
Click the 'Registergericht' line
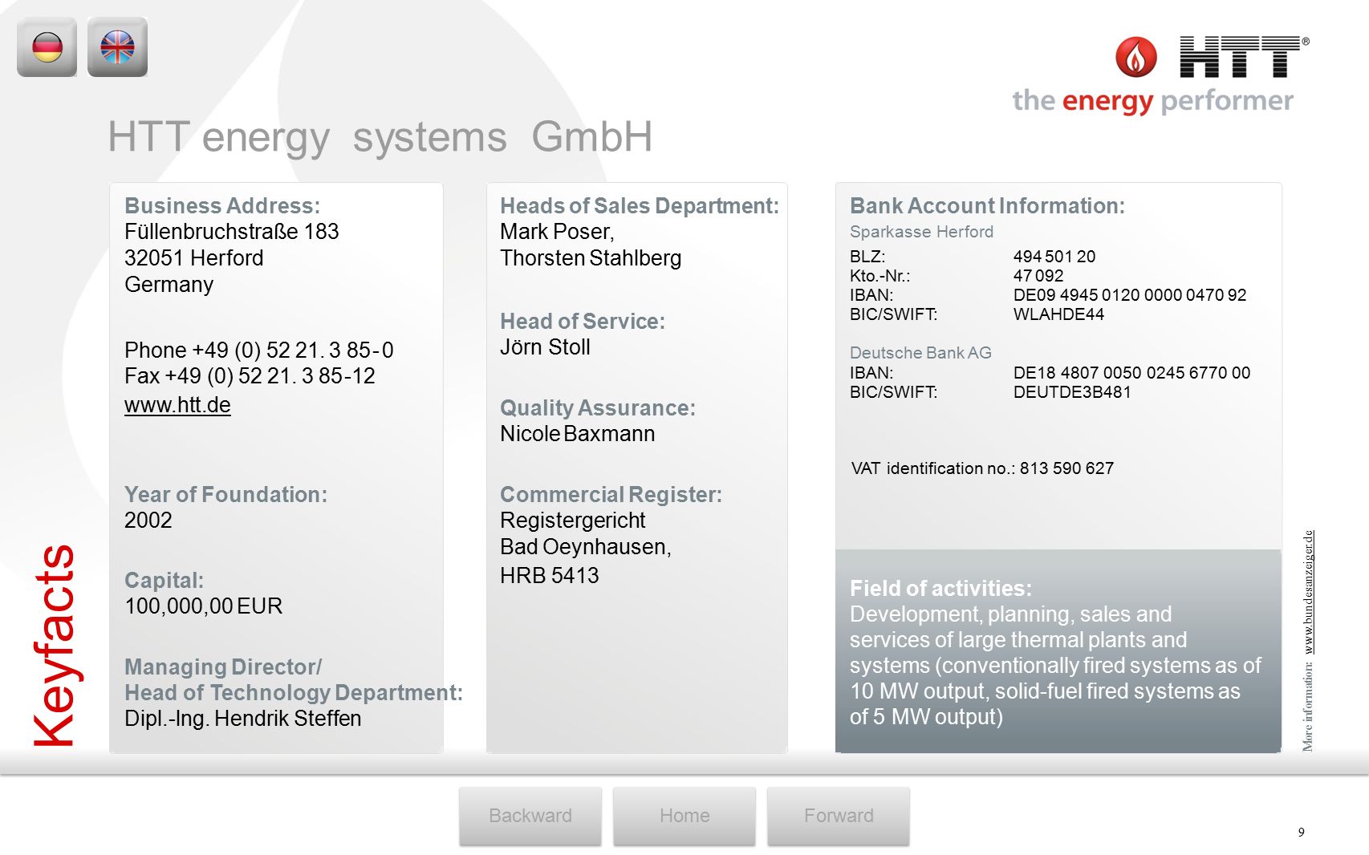(573, 521)
